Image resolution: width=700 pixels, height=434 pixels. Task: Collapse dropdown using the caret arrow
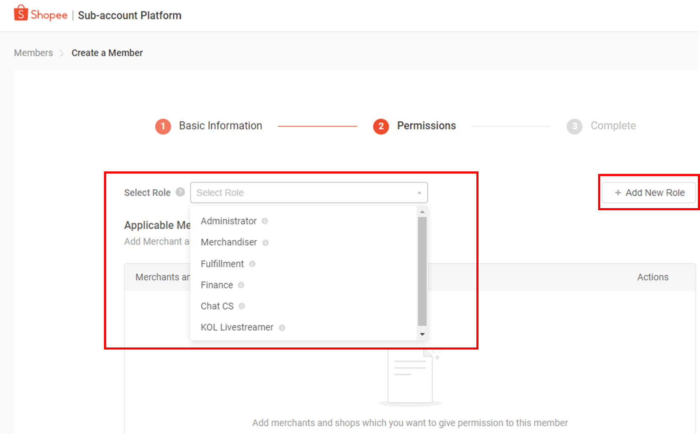click(x=419, y=193)
